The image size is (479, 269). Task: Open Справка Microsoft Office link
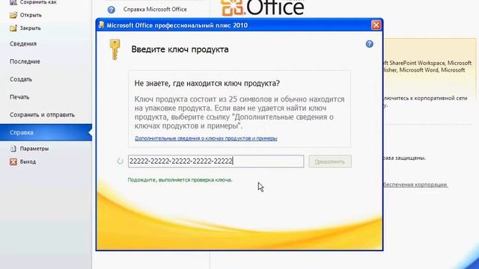155,10
